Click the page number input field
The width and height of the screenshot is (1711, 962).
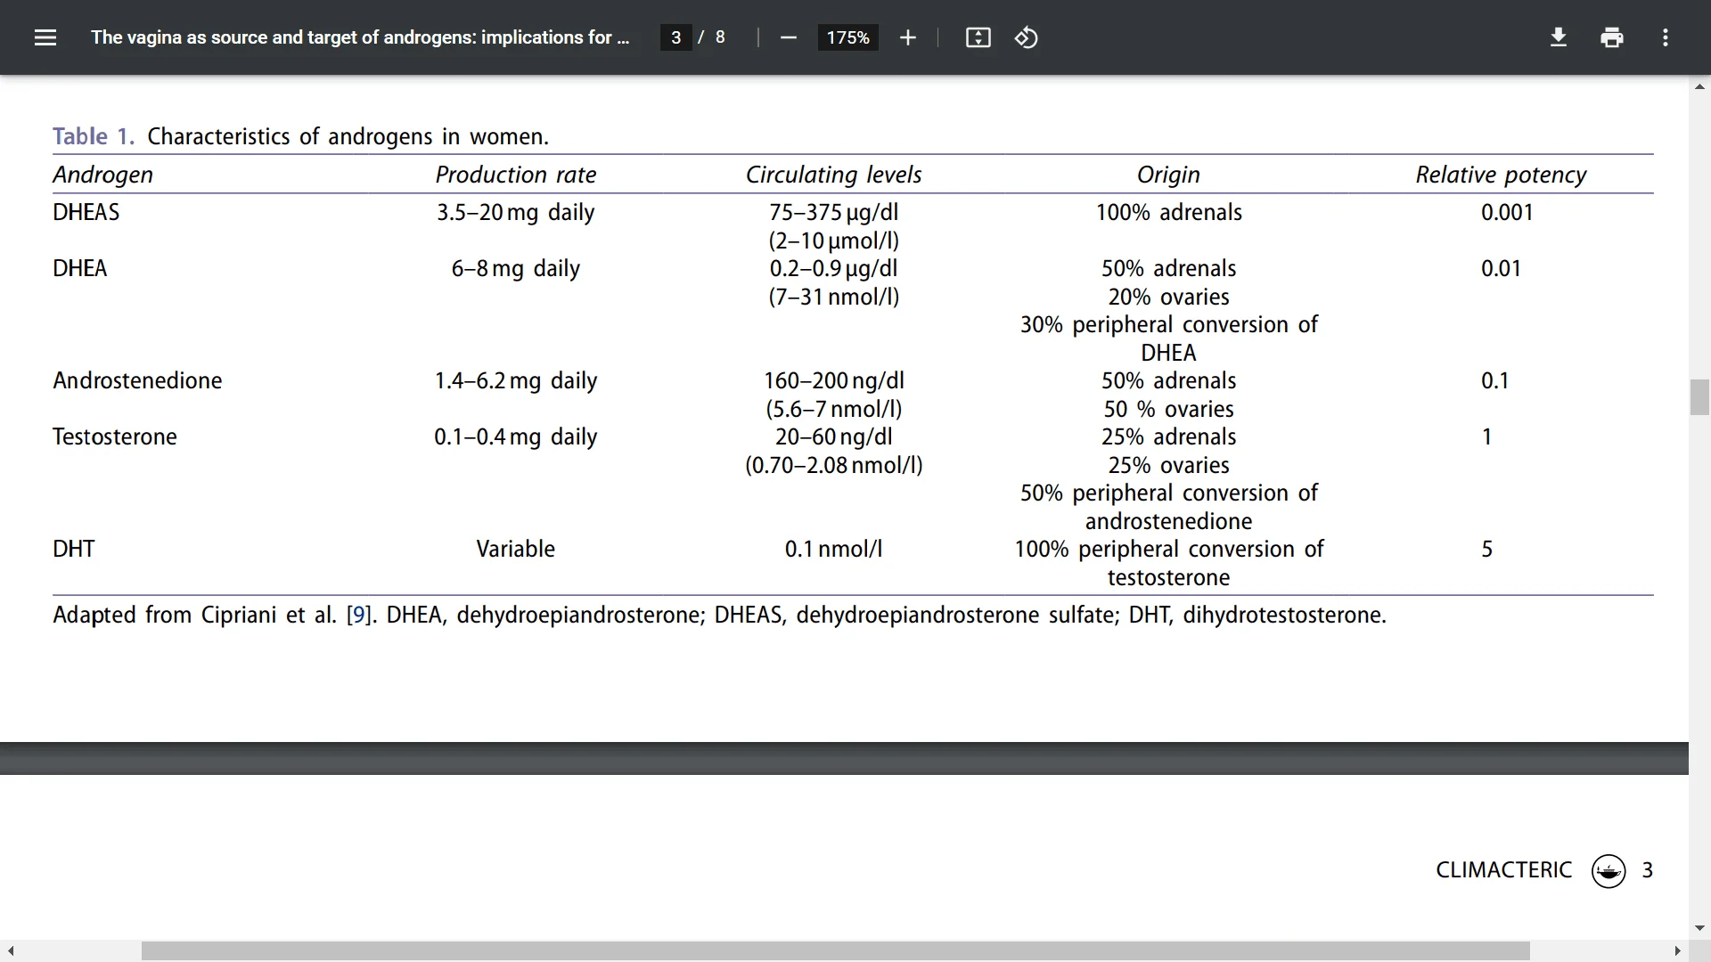point(675,37)
